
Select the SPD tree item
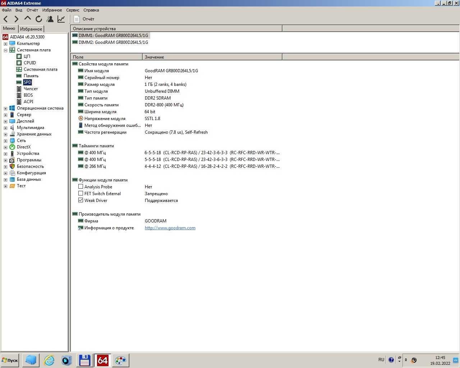pyautogui.click(x=27, y=82)
